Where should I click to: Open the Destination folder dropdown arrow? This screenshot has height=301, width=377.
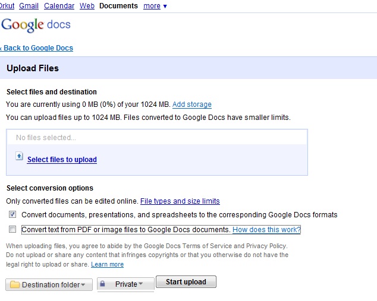pos(83,285)
